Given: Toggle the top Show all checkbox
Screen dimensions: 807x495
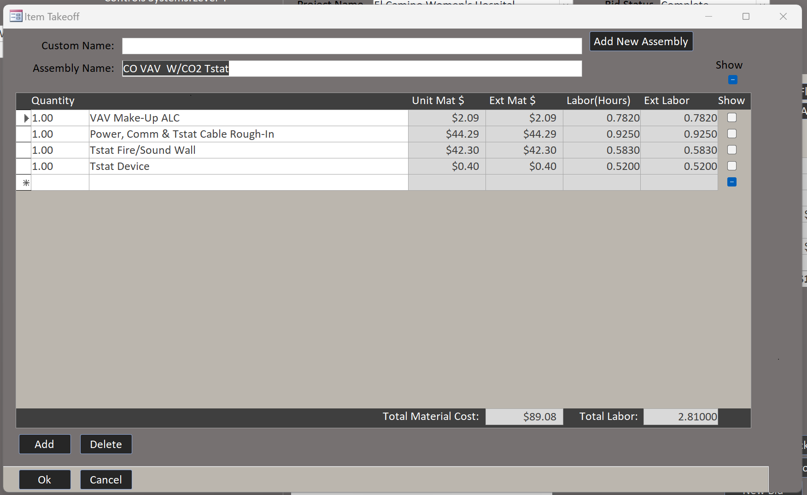Looking at the screenshot, I should pyautogui.click(x=732, y=80).
